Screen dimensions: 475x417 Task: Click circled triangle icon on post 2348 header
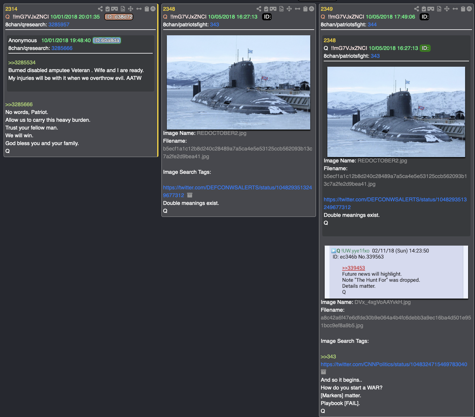click(311, 9)
